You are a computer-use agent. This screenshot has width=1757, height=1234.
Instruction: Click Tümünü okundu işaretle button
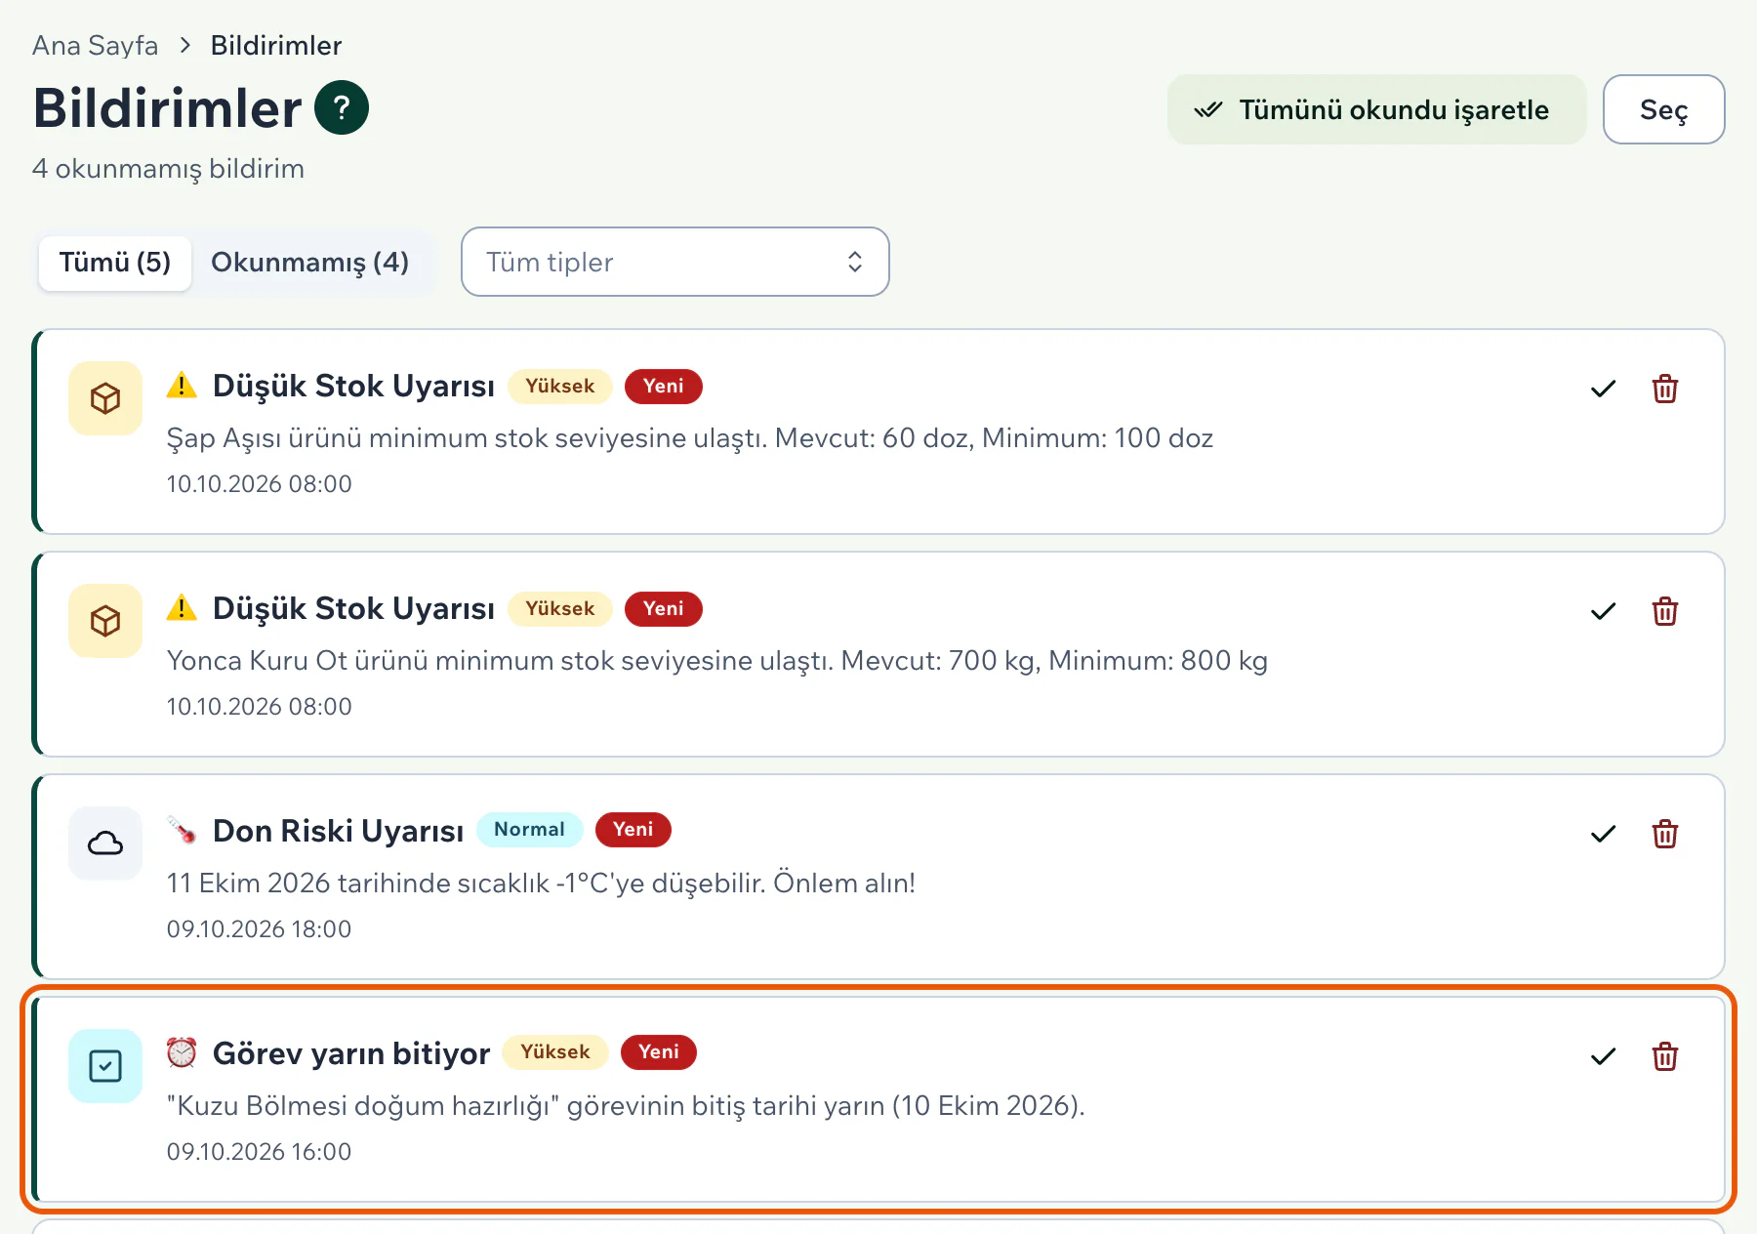pos(1376,109)
